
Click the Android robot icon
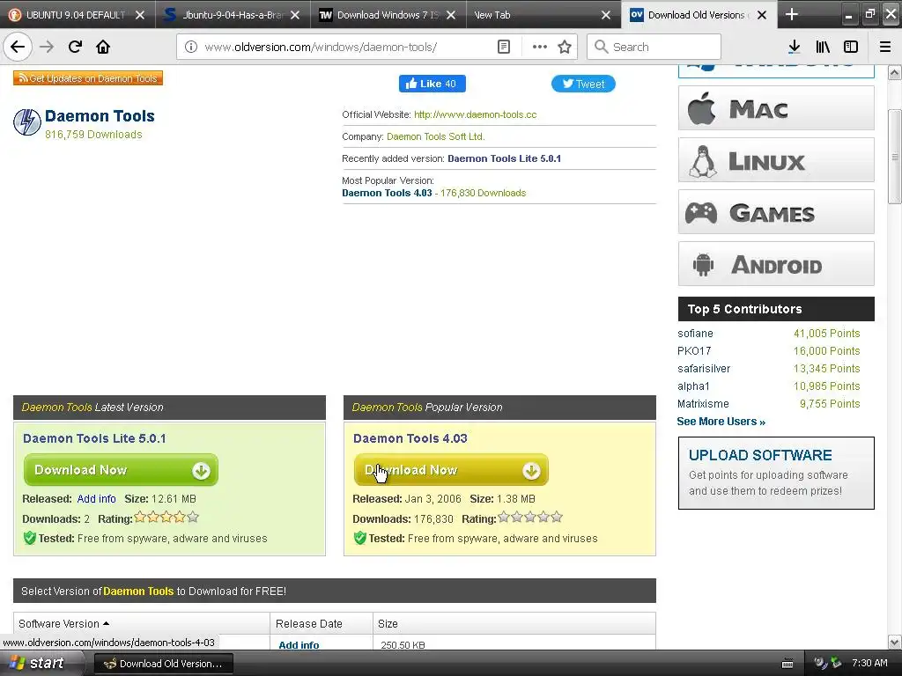click(703, 264)
